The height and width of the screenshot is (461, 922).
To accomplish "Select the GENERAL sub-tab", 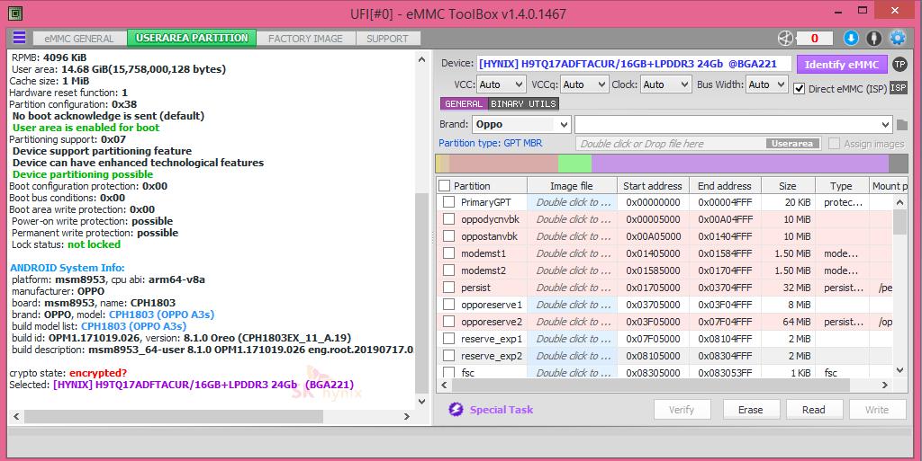I will [x=464, y=104].
